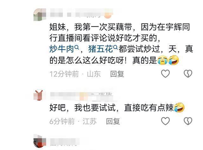Select the crying emoji in first comment
The image size is (203, 150).
(162, 60)
